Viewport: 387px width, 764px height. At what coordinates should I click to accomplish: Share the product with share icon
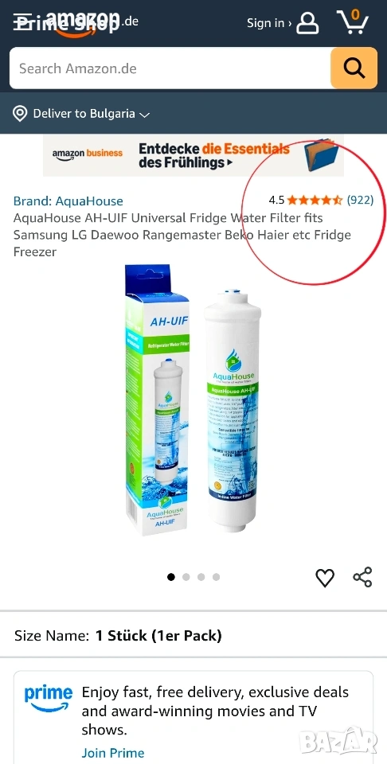(362, 577)
